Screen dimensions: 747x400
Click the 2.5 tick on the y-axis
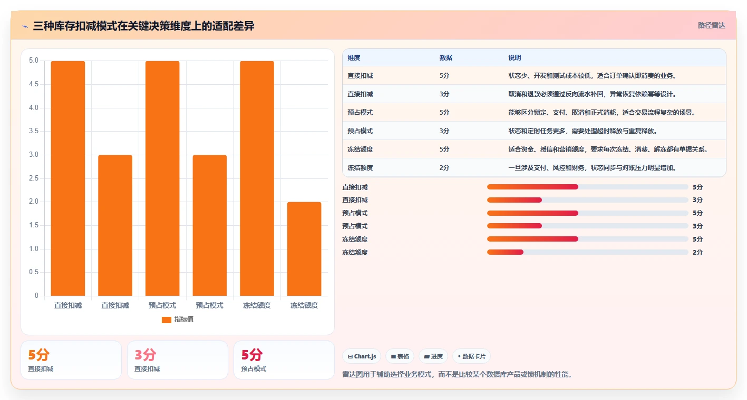pos(33,178)
